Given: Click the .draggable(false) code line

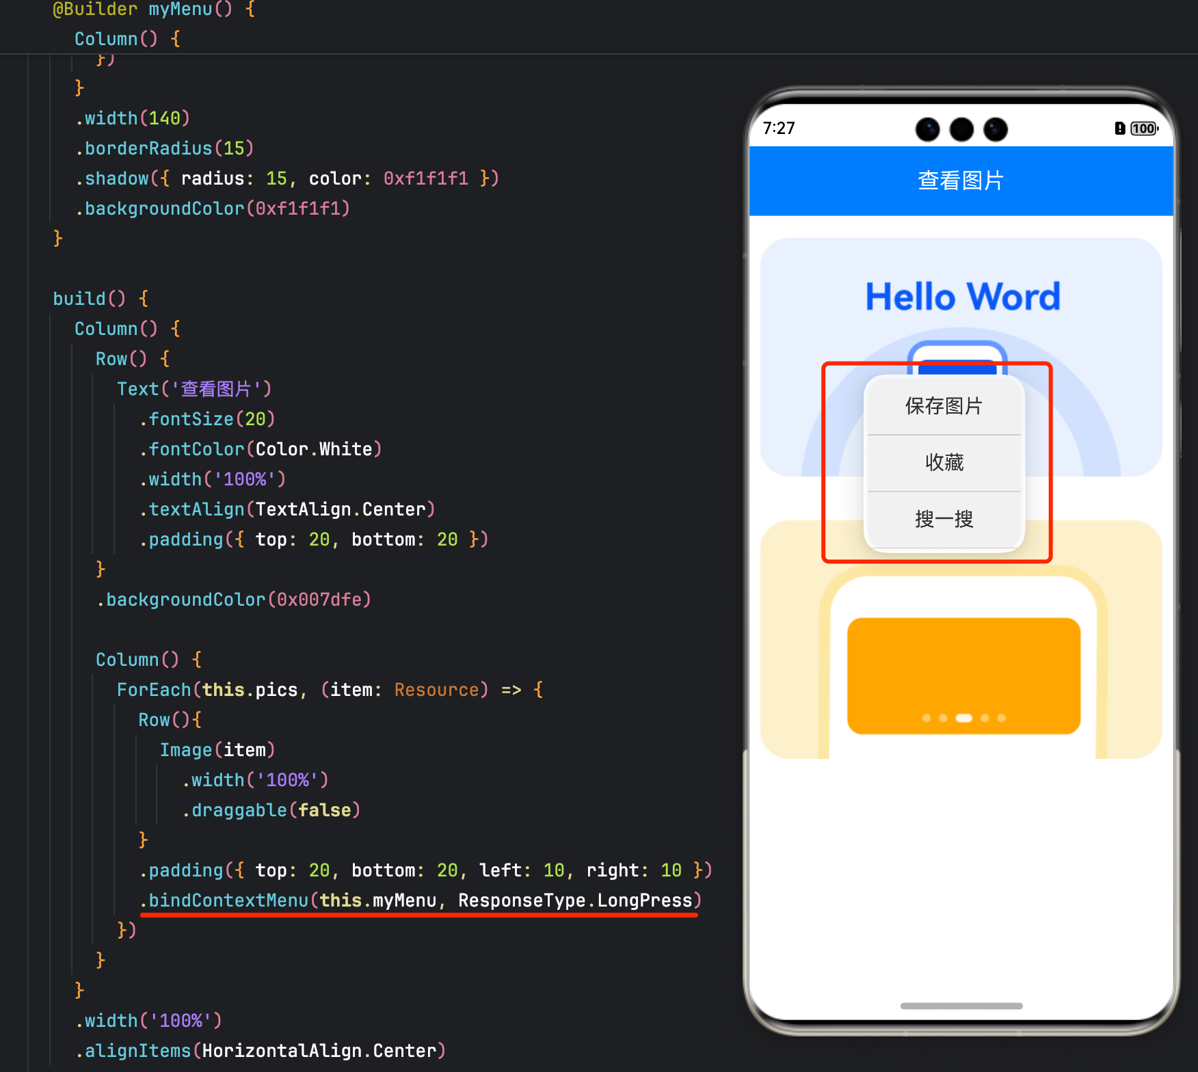Looking at the screenshot, I should 271,810.
